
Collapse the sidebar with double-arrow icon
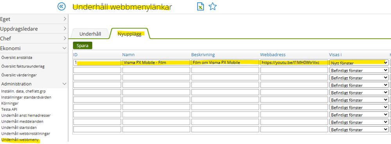click(x=61, y=7)
